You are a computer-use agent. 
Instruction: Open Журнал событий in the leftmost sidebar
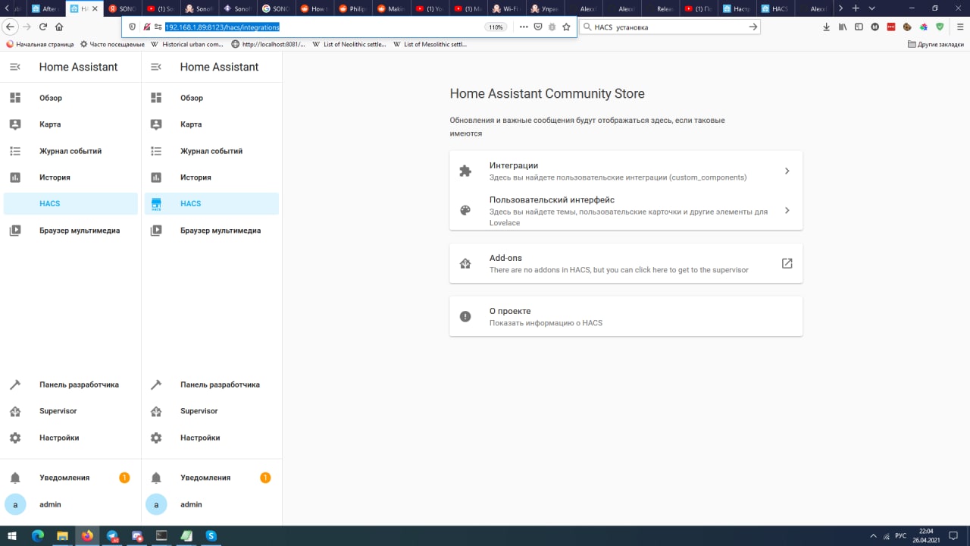pos(70,151)
